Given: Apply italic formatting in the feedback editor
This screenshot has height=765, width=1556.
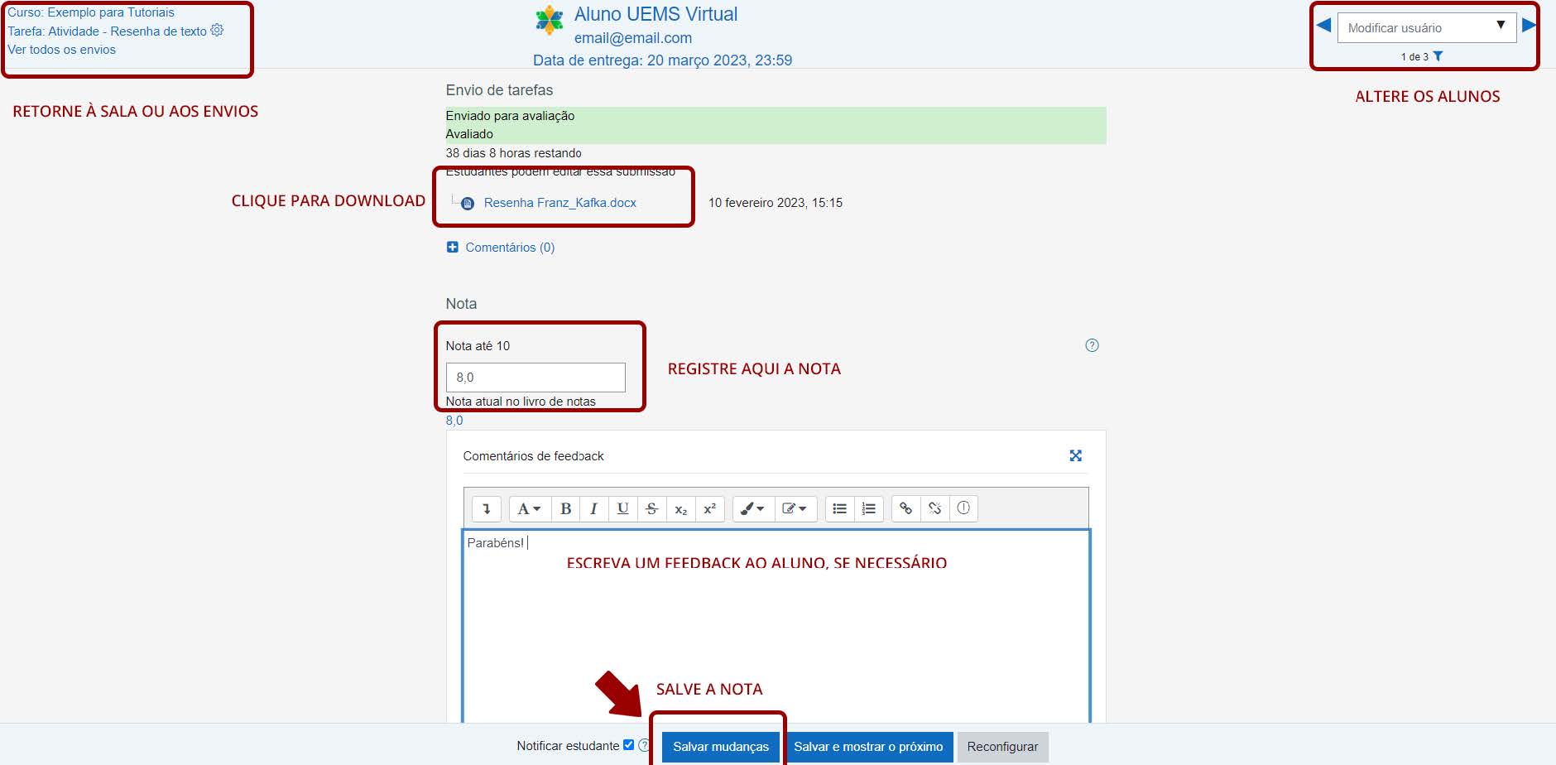Looking at the screenshot, I should click(x=593, y=508).
